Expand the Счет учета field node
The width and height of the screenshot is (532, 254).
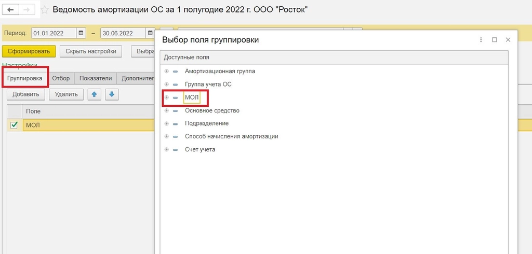pos(166,149)
